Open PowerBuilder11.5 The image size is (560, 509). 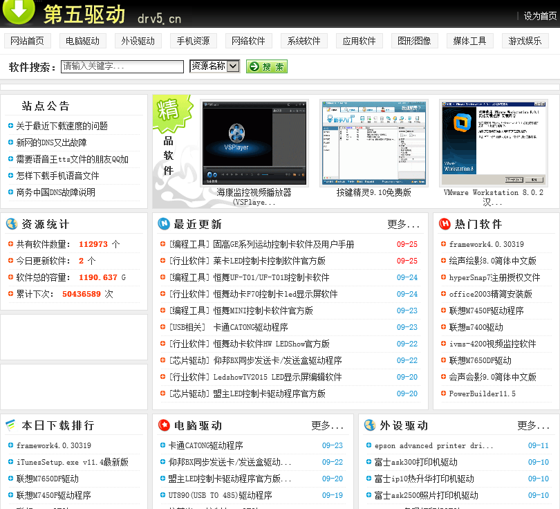click(x=482, y=394)
